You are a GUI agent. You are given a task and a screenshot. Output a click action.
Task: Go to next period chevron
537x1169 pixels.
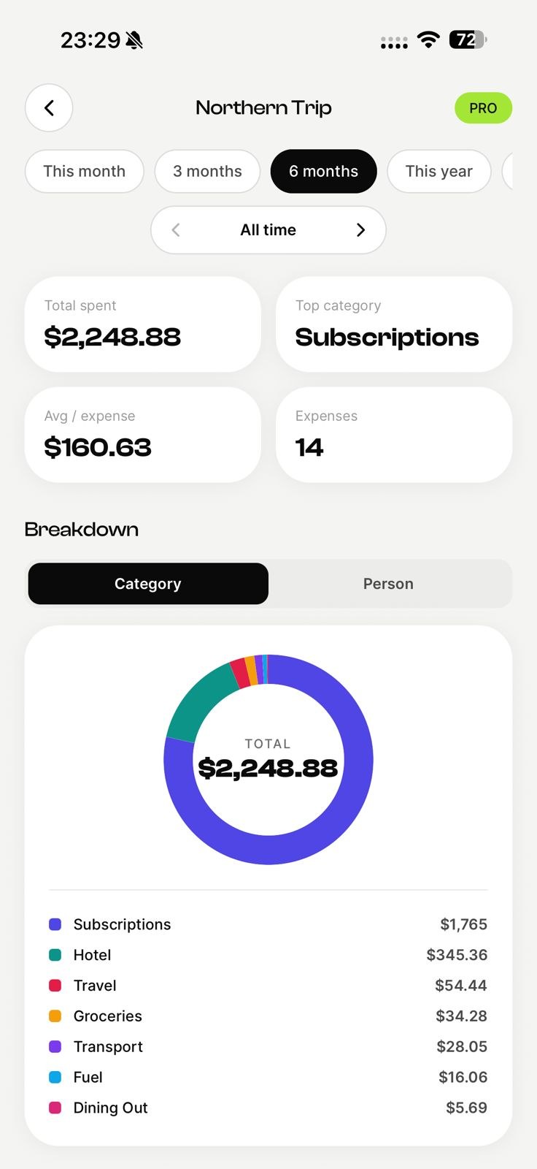pos(360,230)
